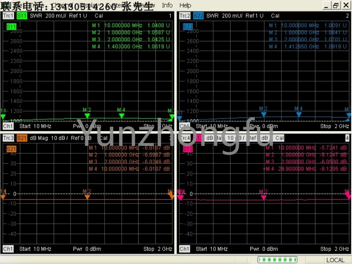
Task: Close the analyzer application window
Action: [346, 5]
